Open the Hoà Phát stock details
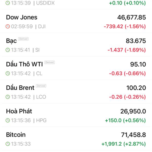 [76, 115]
